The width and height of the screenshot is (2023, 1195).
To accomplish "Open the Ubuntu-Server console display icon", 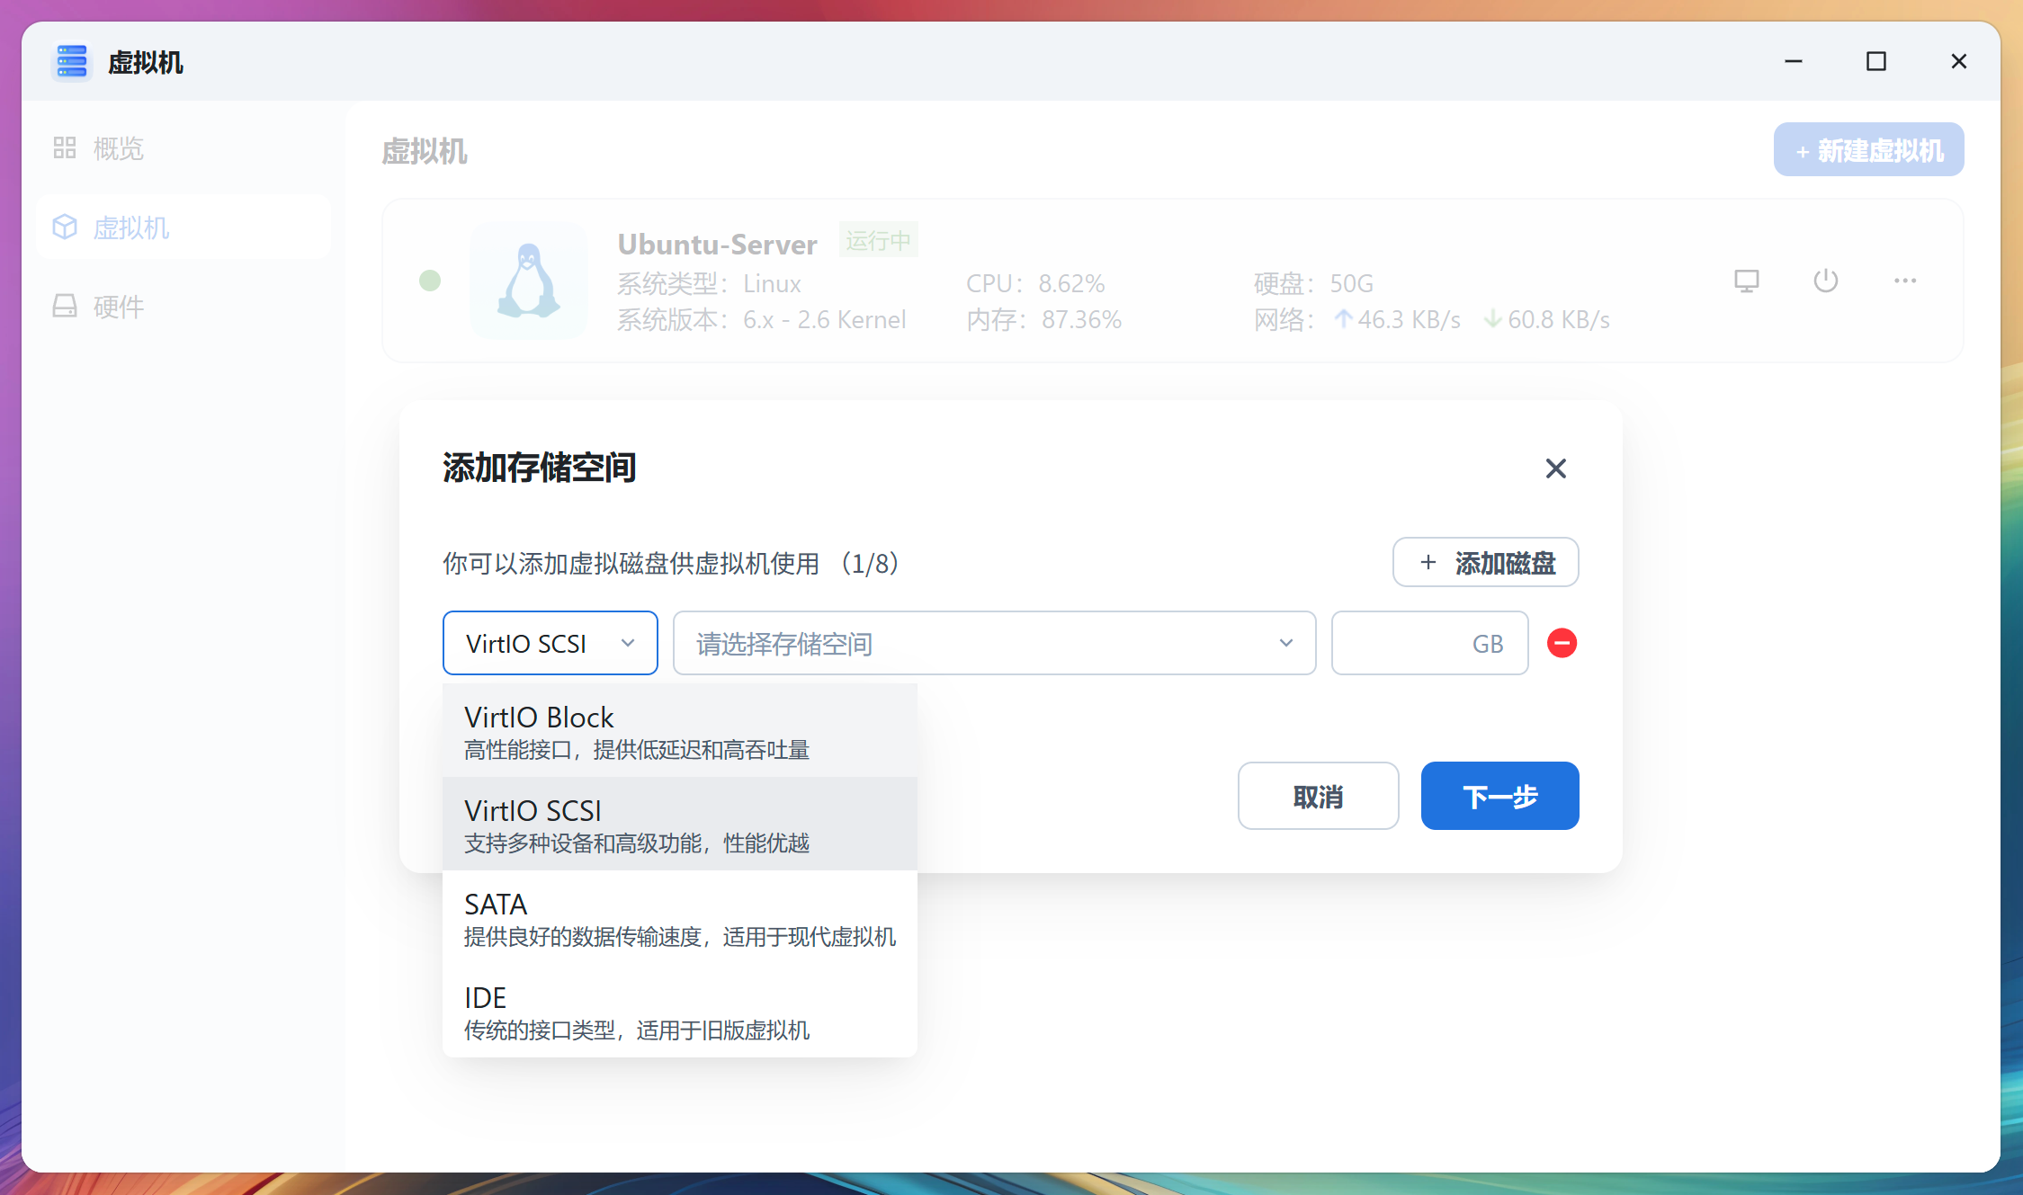I will click(1746, 281).
